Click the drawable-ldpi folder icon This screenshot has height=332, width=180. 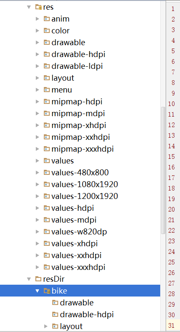coord(47,66)
